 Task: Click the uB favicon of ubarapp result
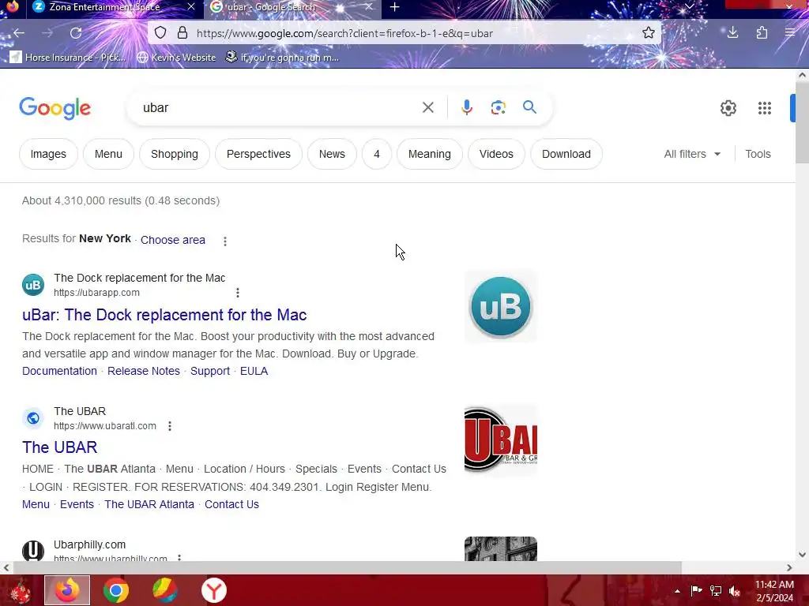tap(33, 285)
